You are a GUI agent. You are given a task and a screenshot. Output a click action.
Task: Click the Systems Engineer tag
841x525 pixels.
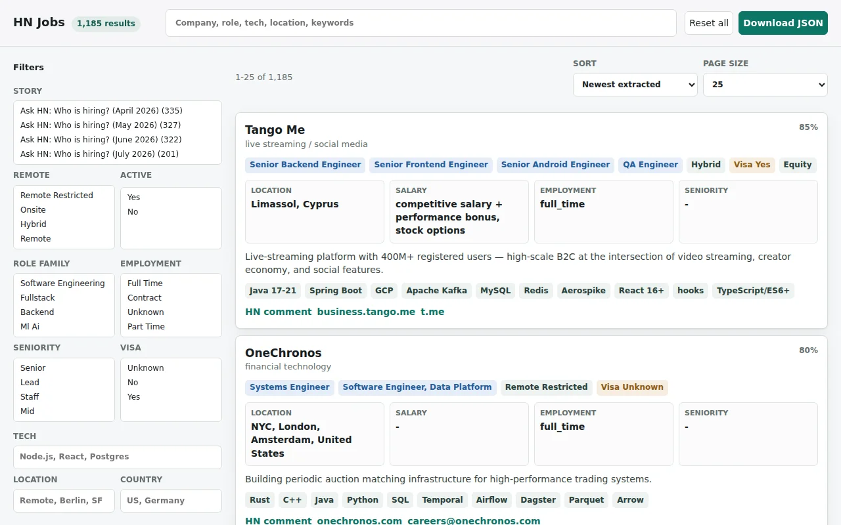click(290, 387)
